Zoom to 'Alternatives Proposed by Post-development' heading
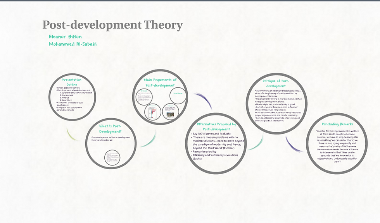Screen dimensions: 380x223 click(x=216, y=127)
